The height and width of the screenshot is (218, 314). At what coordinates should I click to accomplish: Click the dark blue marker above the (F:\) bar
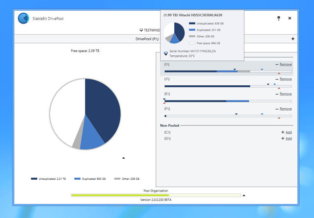(236, 114)
